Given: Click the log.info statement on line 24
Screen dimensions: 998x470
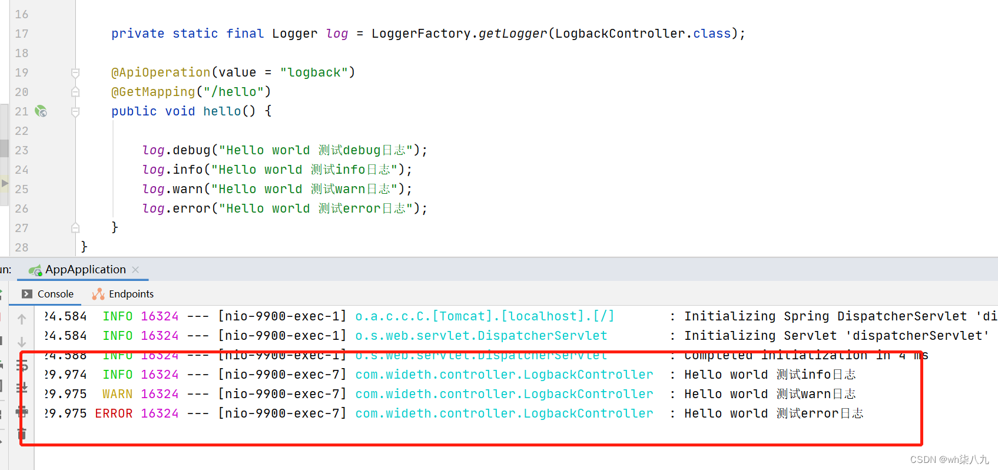Looking at the screenshot, I should (x=277, y=170).
